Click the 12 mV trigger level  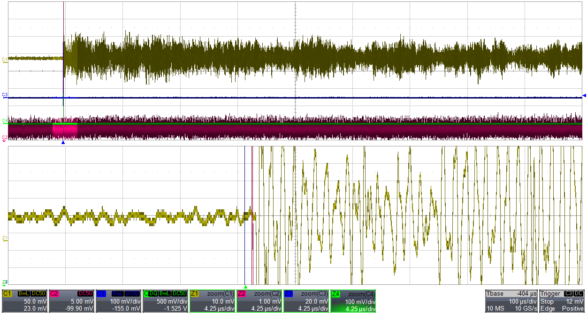575,301
